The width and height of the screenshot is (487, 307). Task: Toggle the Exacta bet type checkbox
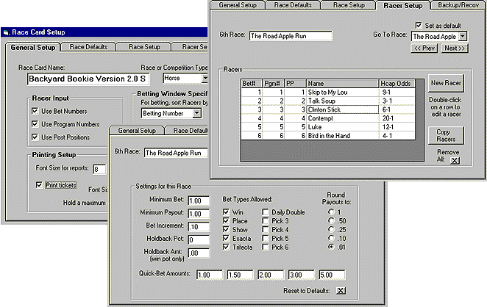pos(226,238)
